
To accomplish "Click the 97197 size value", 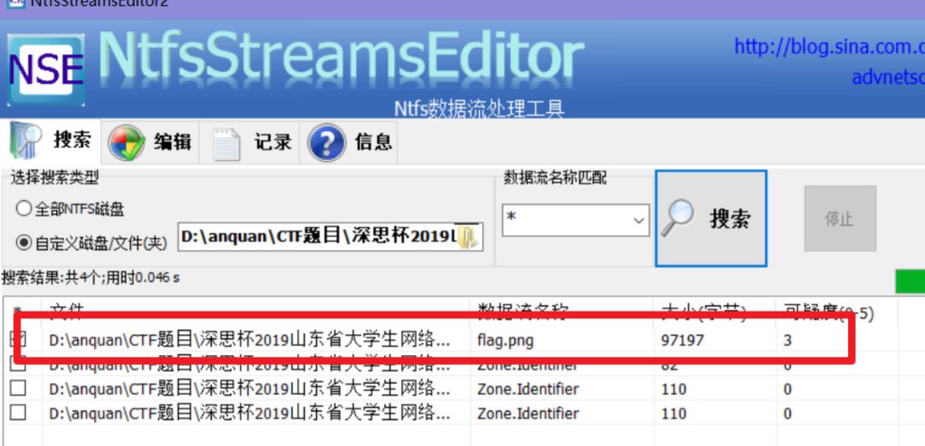I will (x=683, y=340).
